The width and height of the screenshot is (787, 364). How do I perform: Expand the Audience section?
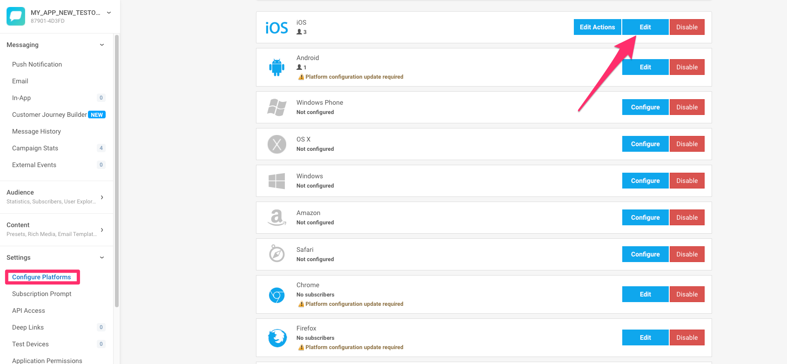pos(102,197)
